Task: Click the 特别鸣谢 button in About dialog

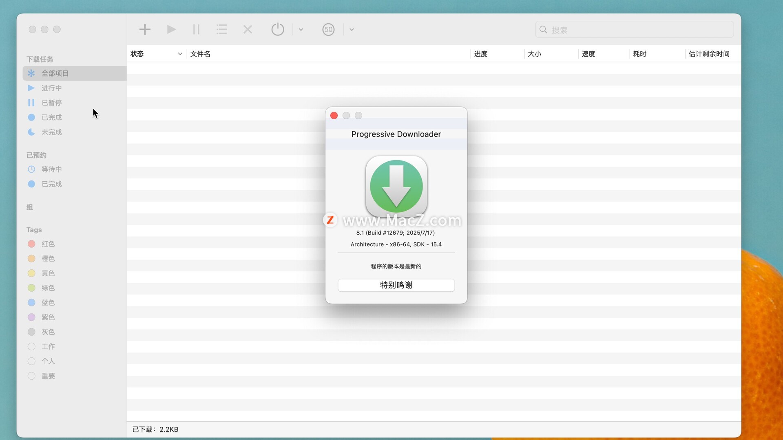Action: 396,285
